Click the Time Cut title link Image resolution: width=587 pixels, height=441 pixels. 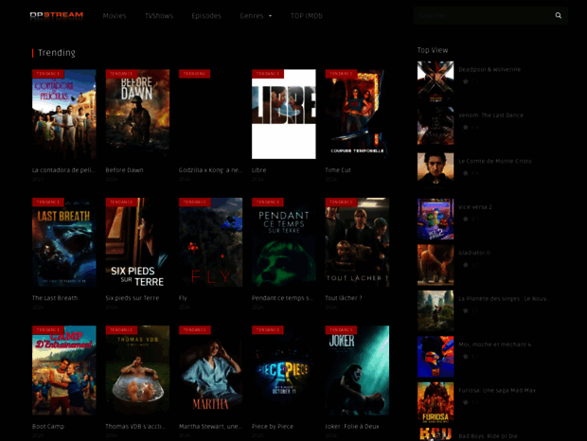click(338, 170)
